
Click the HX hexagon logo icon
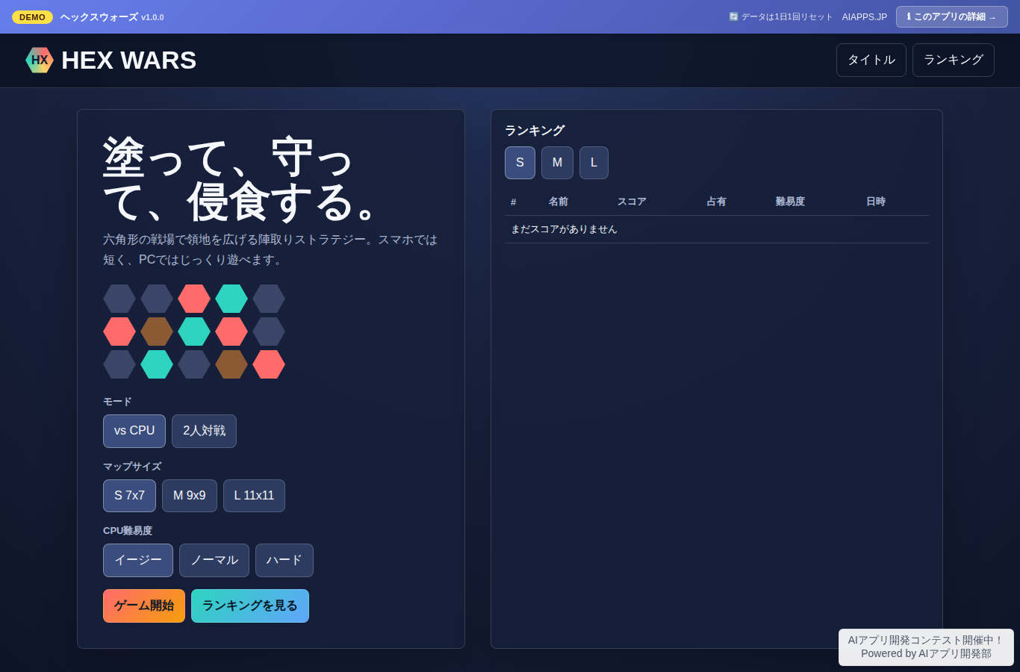[x=40, y=60]
